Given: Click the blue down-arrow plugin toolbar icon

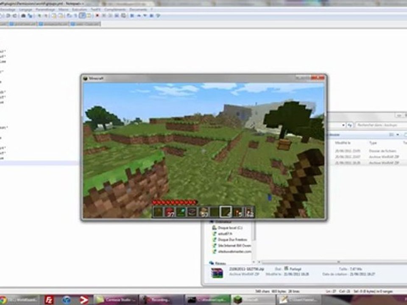Looking at the screenshot, I should pos(145,16).
